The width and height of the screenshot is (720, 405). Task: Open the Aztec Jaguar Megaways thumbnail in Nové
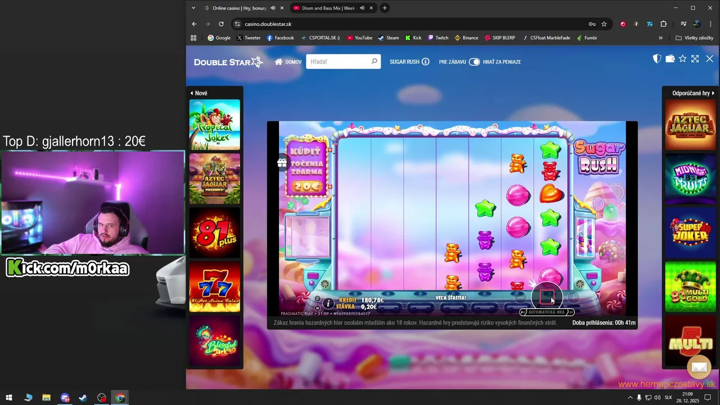click(214, 179)
